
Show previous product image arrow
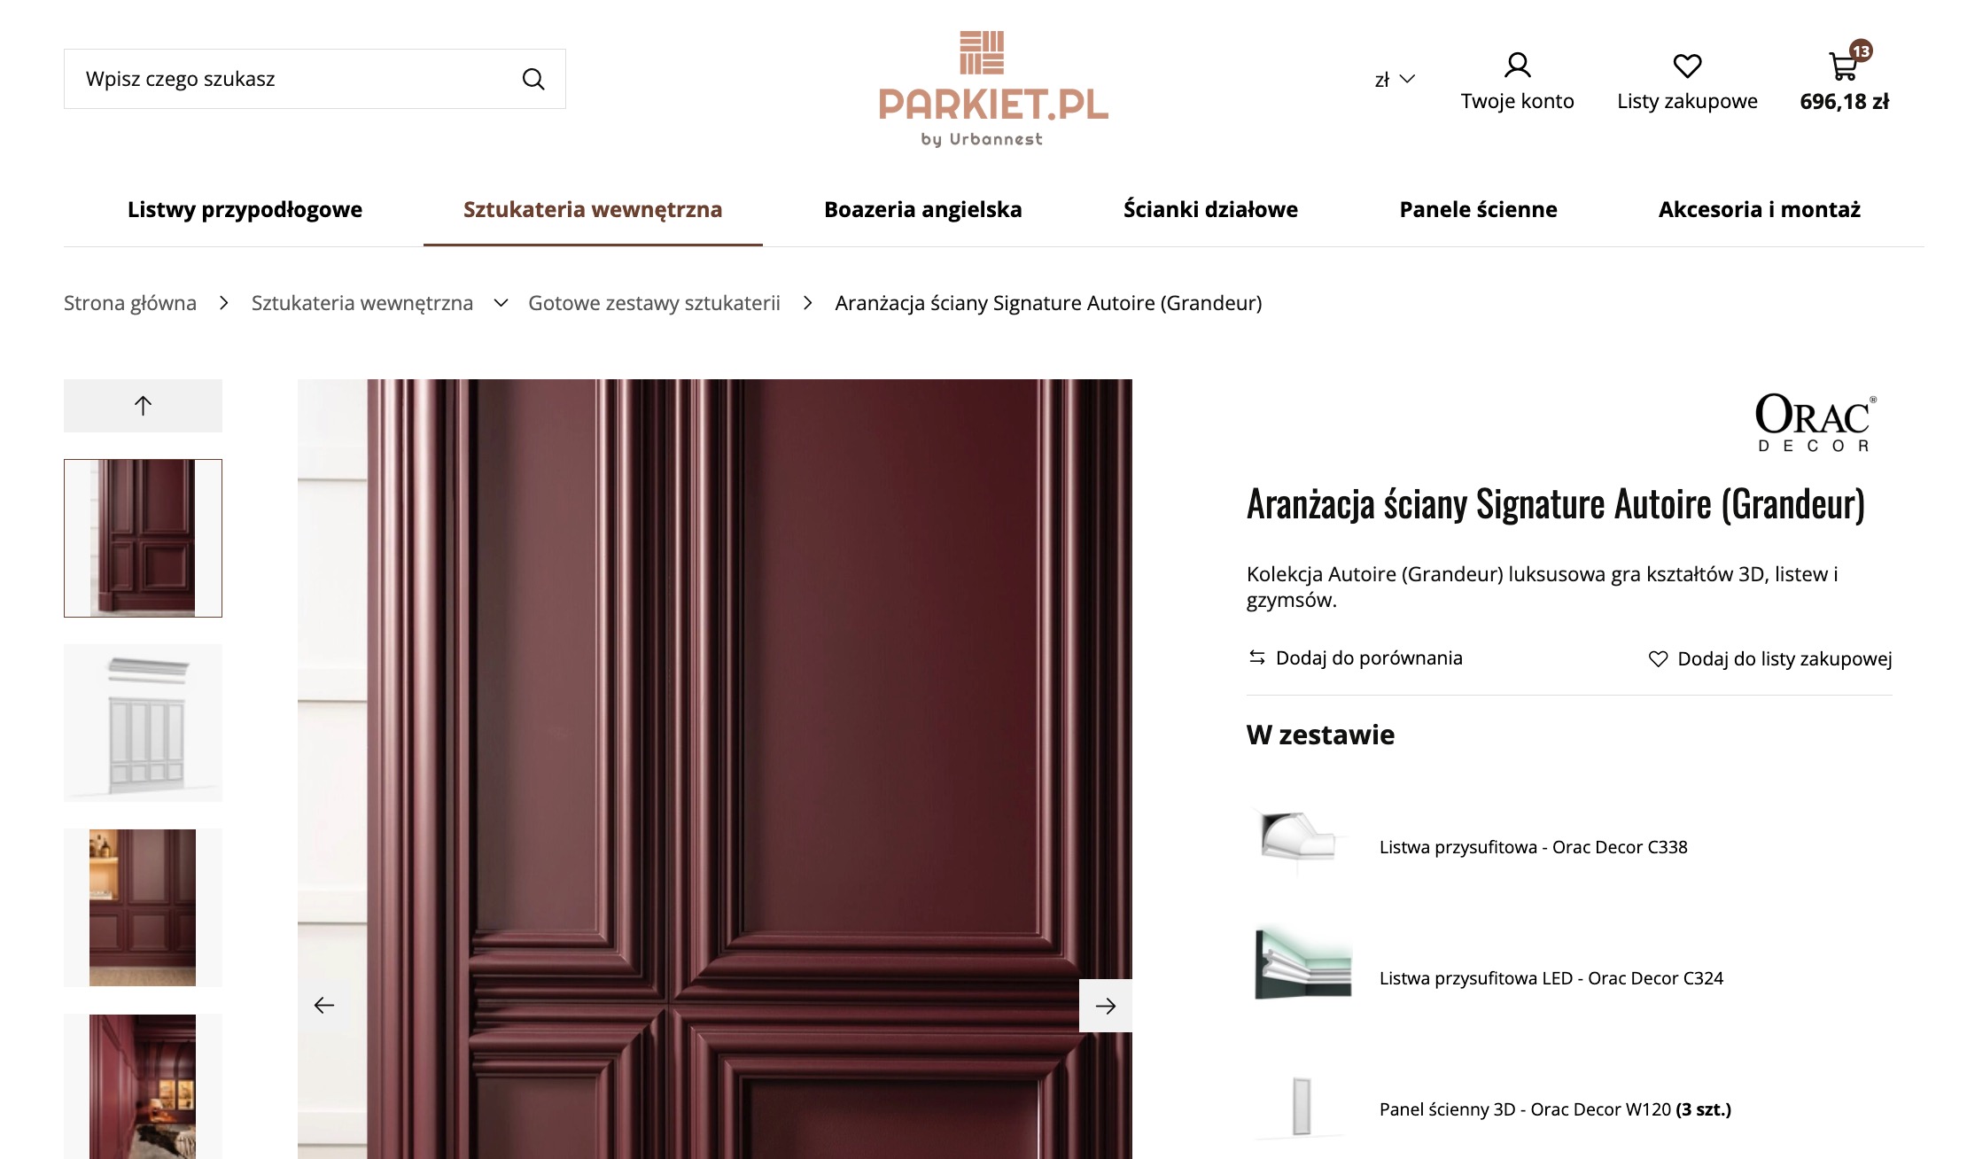[324, 1006]
